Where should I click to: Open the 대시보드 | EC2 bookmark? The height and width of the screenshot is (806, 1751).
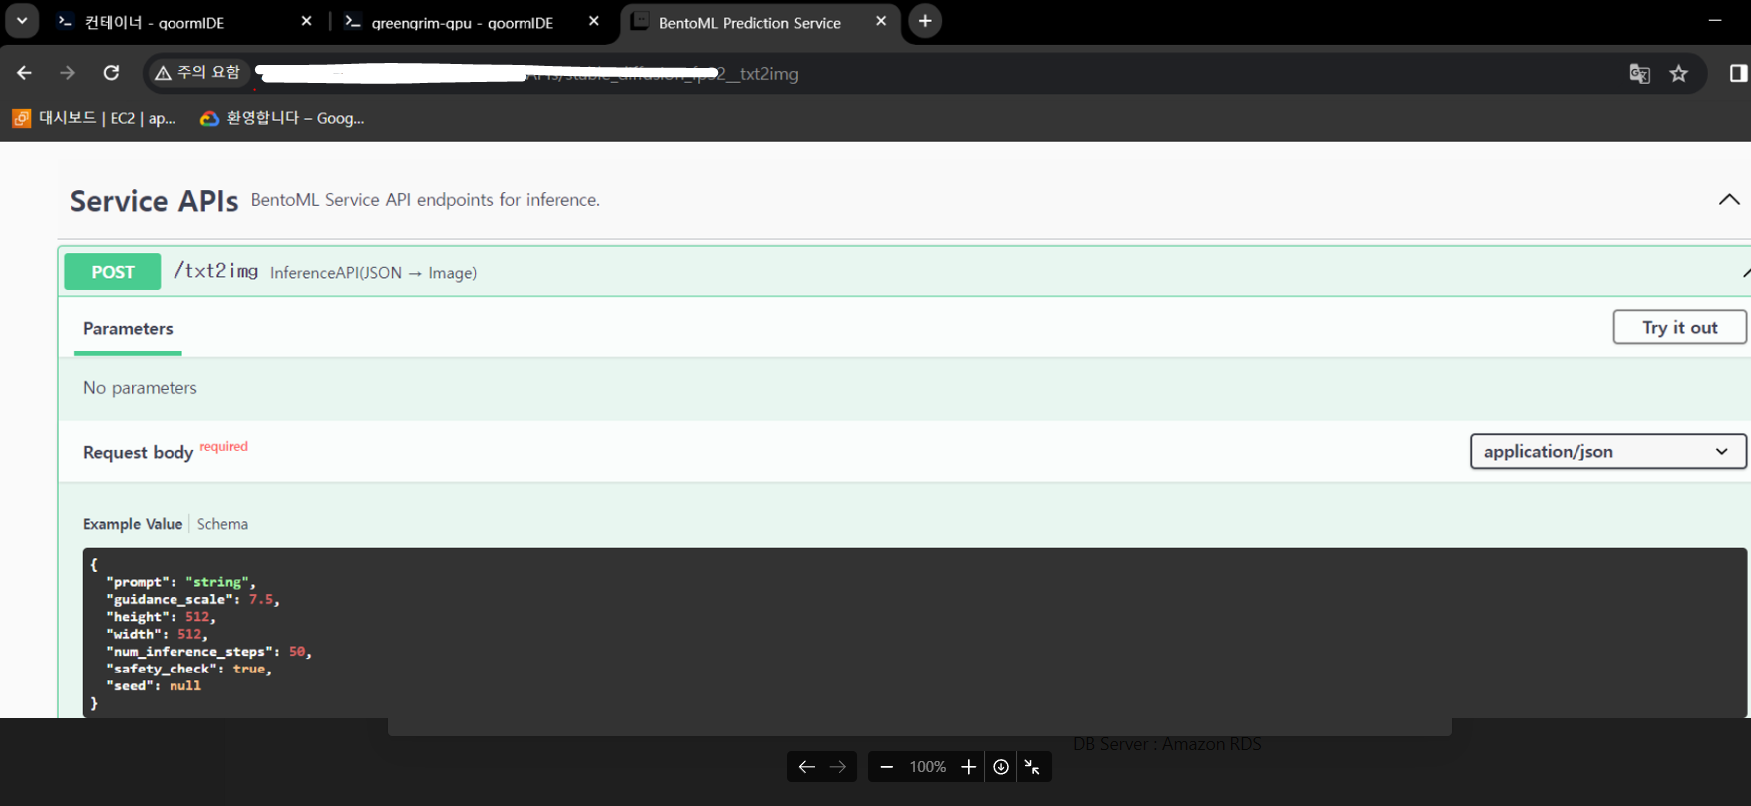tap(95, 118)
